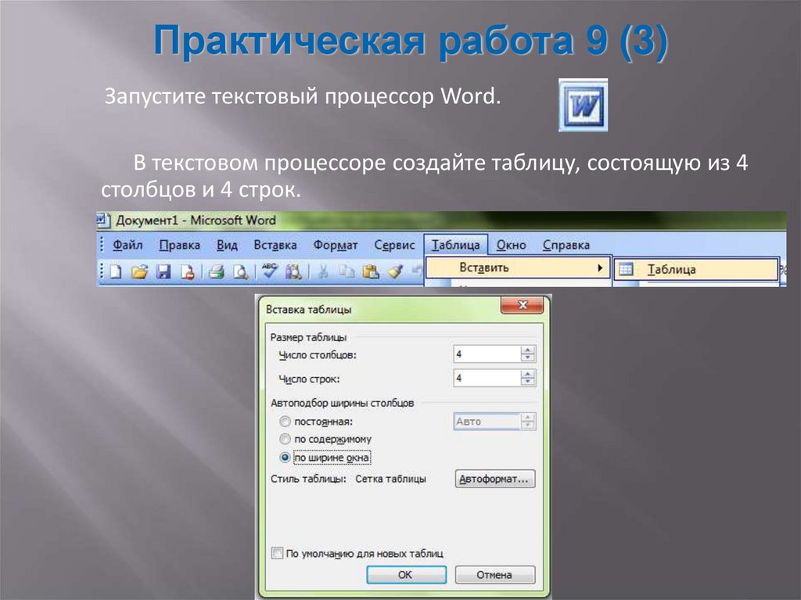Open the Формат menu
This screenshot has width=801, height=600.
335,246
